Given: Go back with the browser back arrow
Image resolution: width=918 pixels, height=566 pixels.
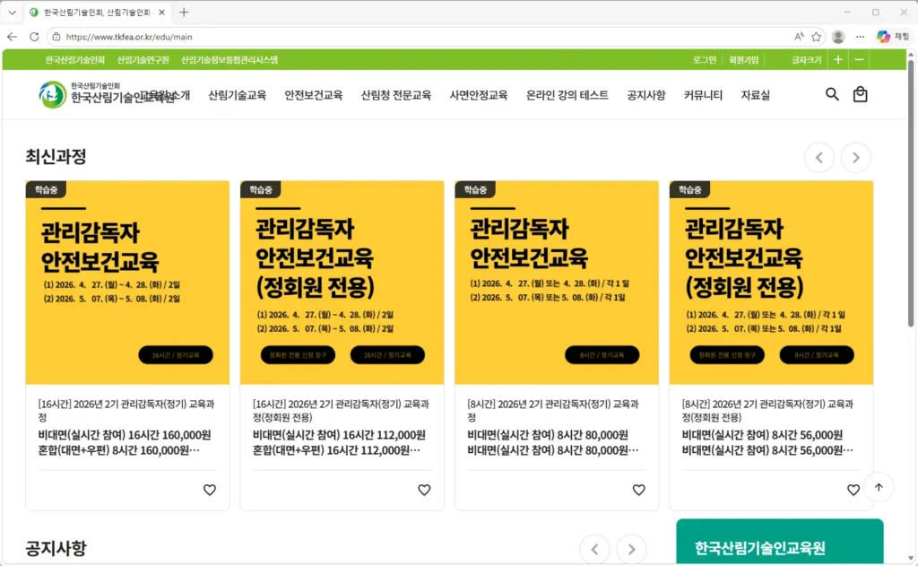Looking at the screenshot, I should tap(13, 36).
